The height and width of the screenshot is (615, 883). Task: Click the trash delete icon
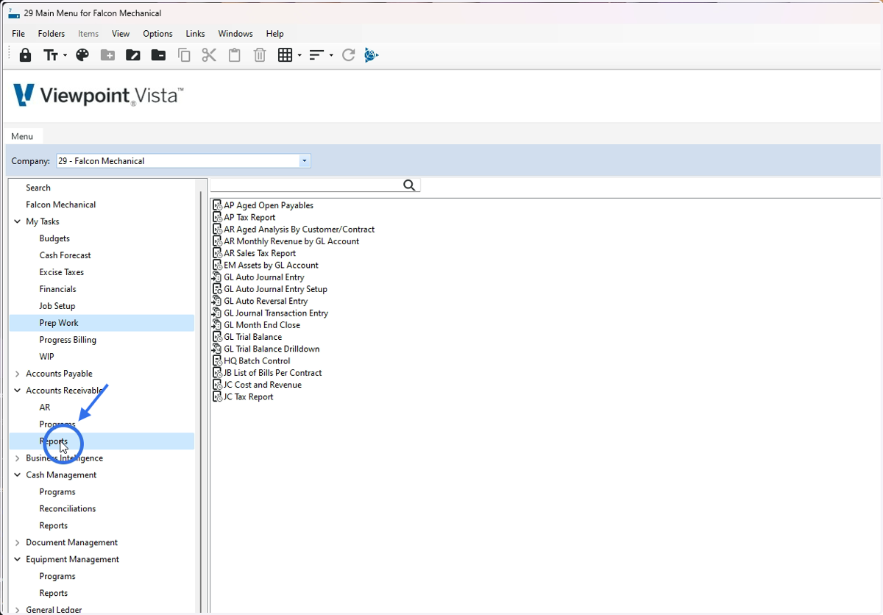pos(260,55)
